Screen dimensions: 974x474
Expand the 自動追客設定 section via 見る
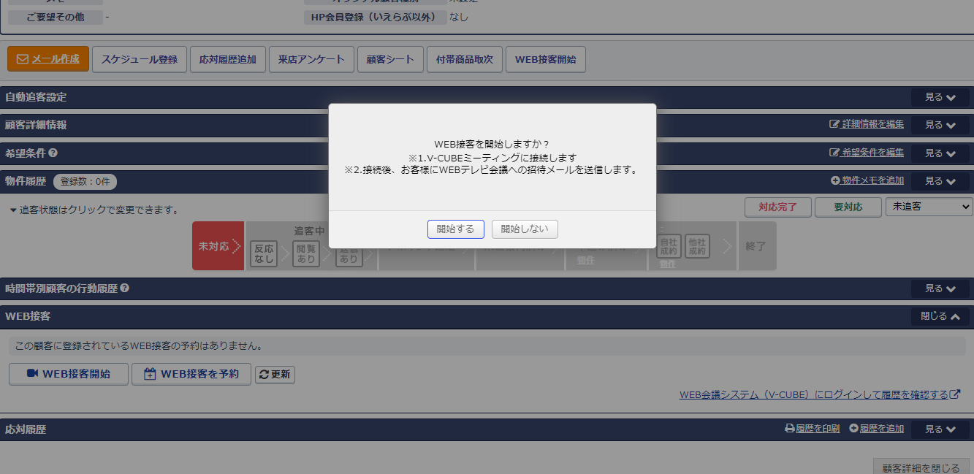pos(938,96)
